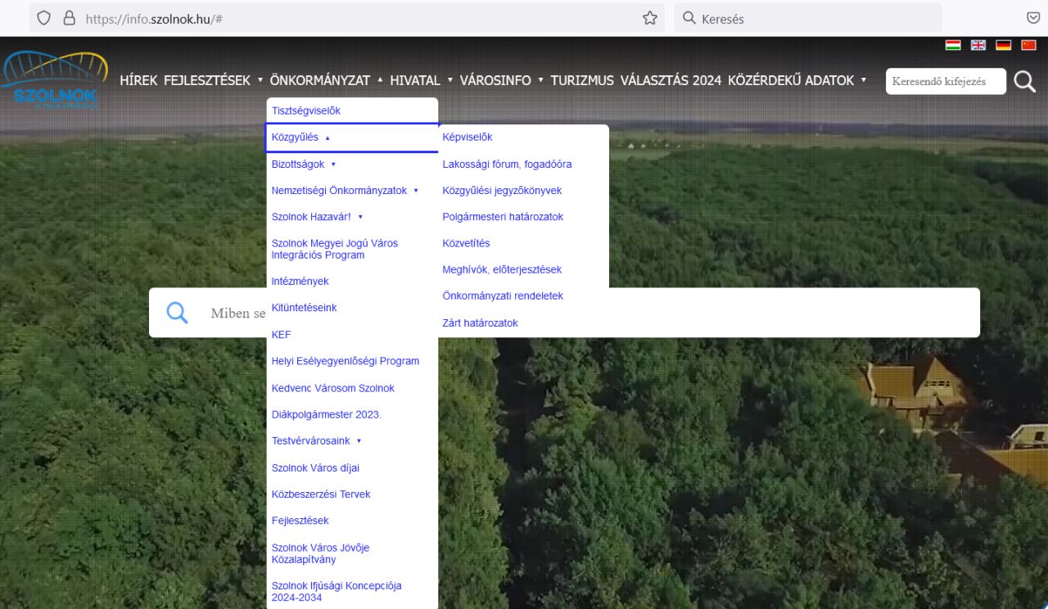Image resolution: width=1048 pixels, height=609 pixels.
Task: Open the Közvetítés submenu entry
Action: [466, 243]
